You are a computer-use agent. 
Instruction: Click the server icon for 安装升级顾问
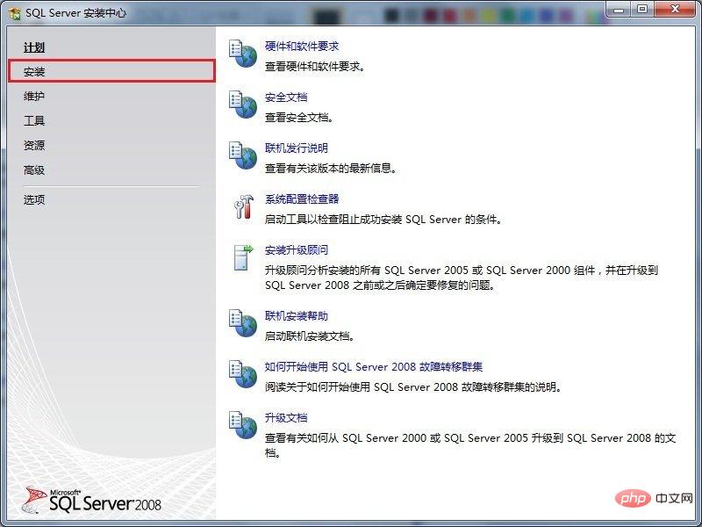click(x=242, y=258)
